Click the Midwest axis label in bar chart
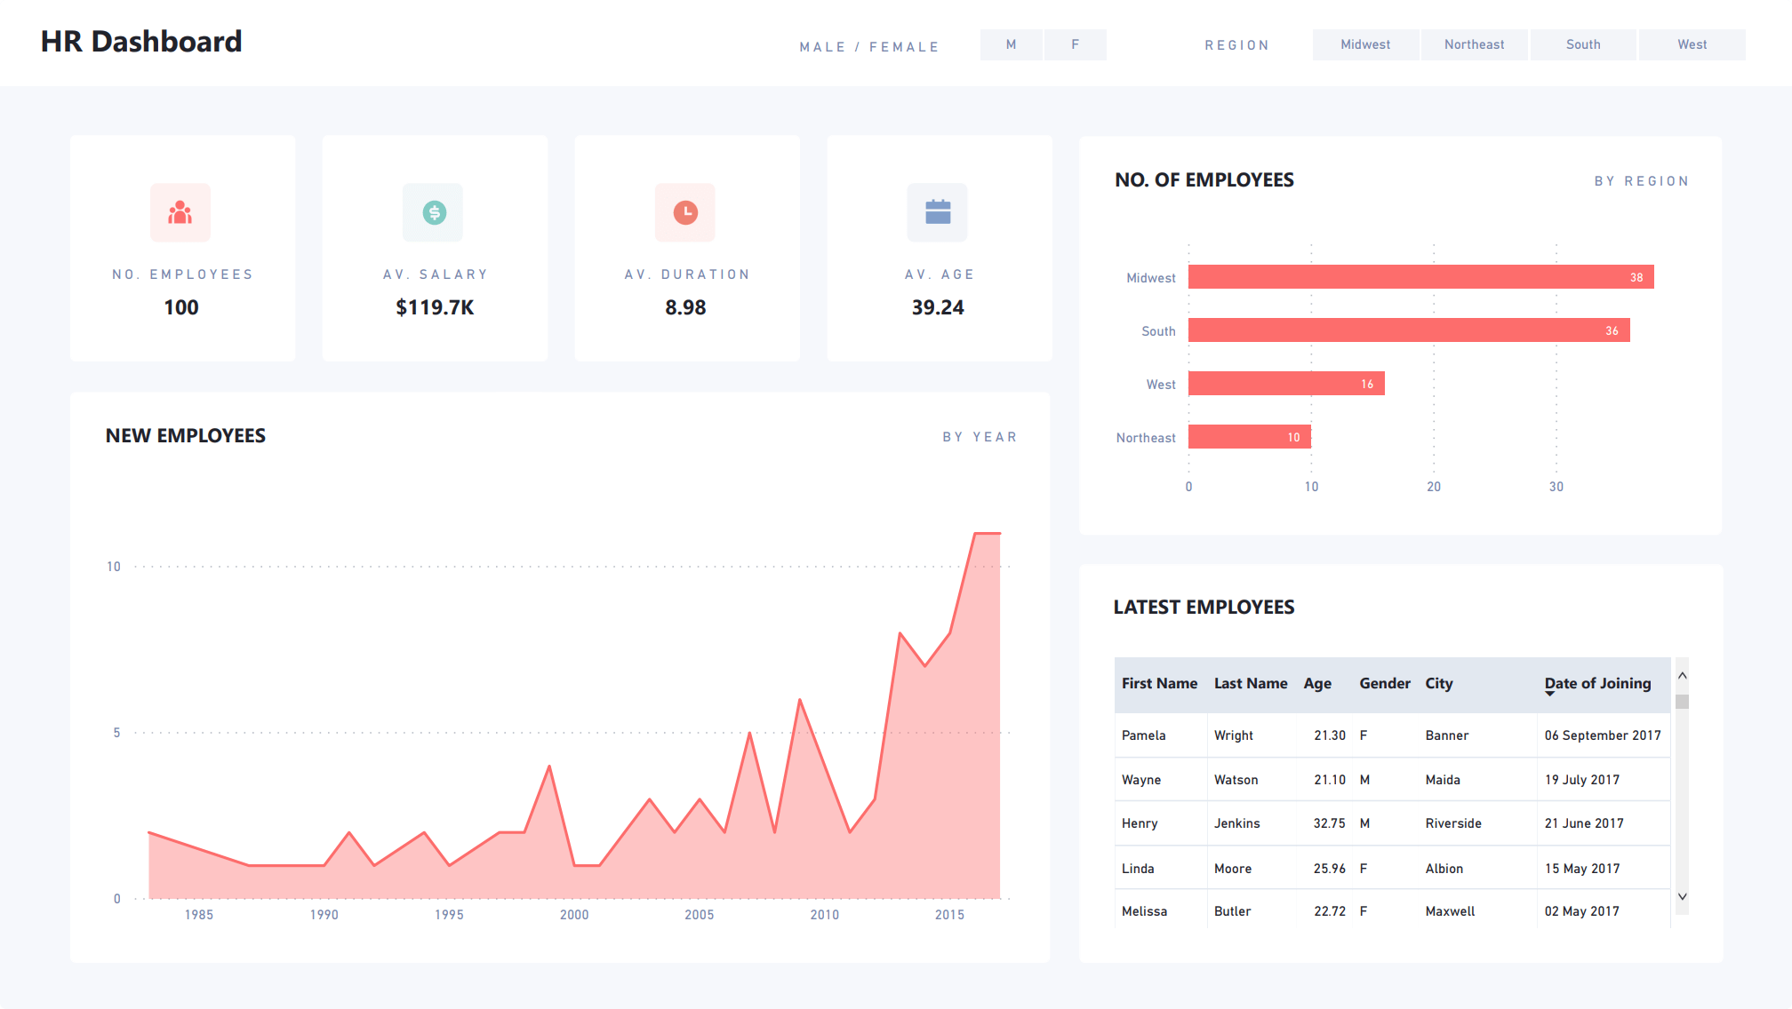This screenshot has height=1009, width=1792. tap(1151, 278)
